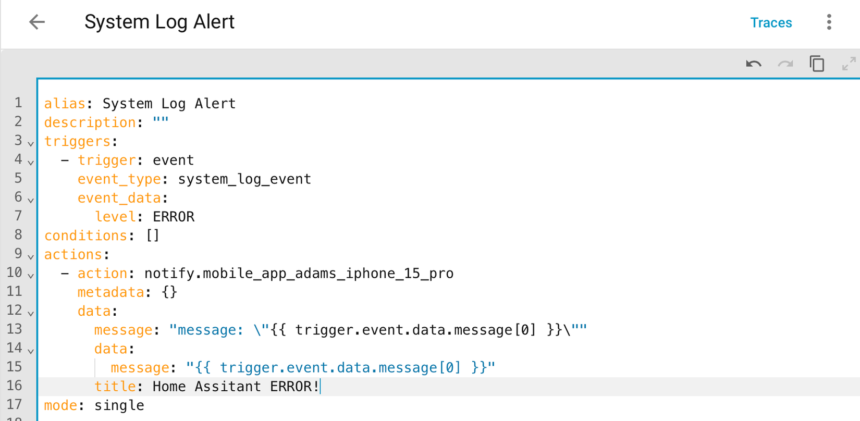The image size is (860, 421).
Task: Copy automation YAML to clipboard
Action: [x=817, y=64]
